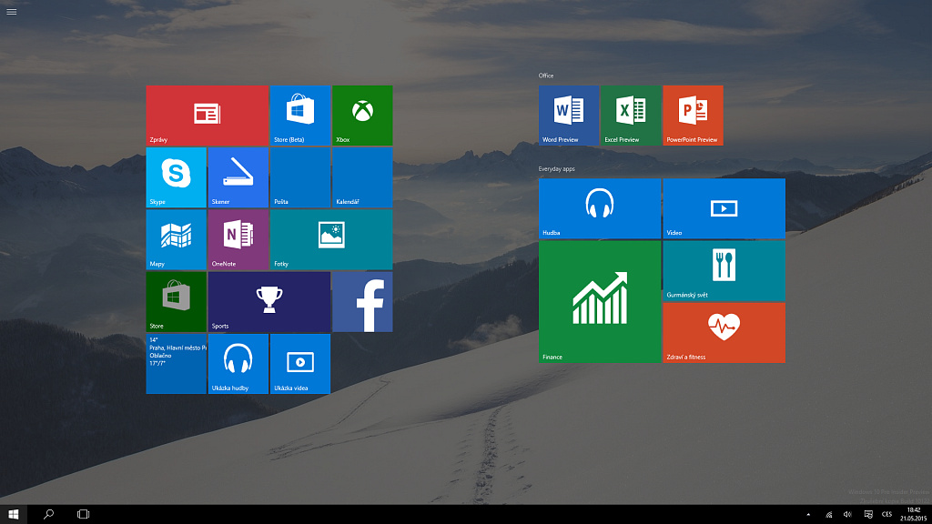The height and width of the screenshot is (524, 932).
Task: Open the Xbox tile
Action: coord(362,116)
